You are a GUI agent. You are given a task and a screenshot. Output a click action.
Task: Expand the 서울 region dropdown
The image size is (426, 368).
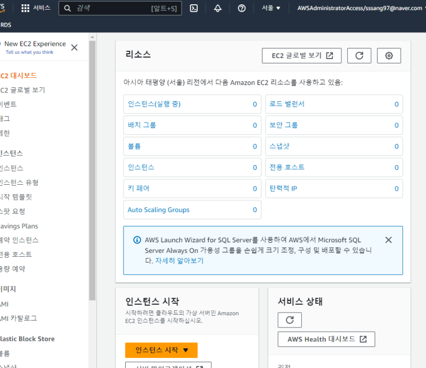[x=271, y=8]
